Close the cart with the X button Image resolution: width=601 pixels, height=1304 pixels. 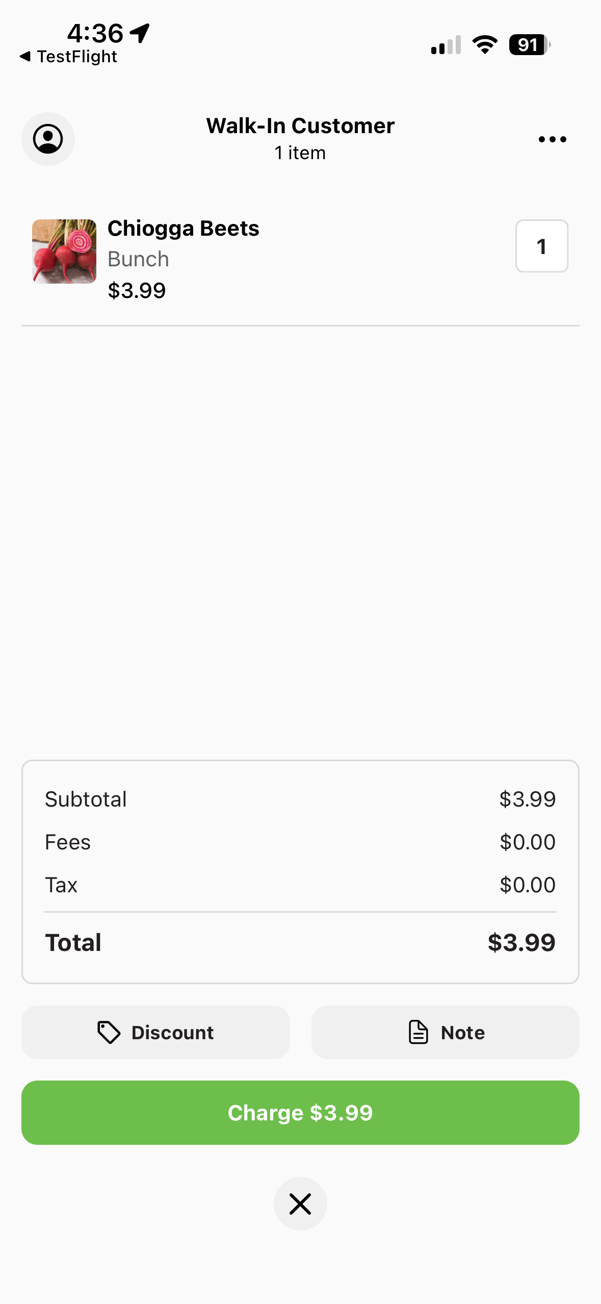pos(300,1204)
